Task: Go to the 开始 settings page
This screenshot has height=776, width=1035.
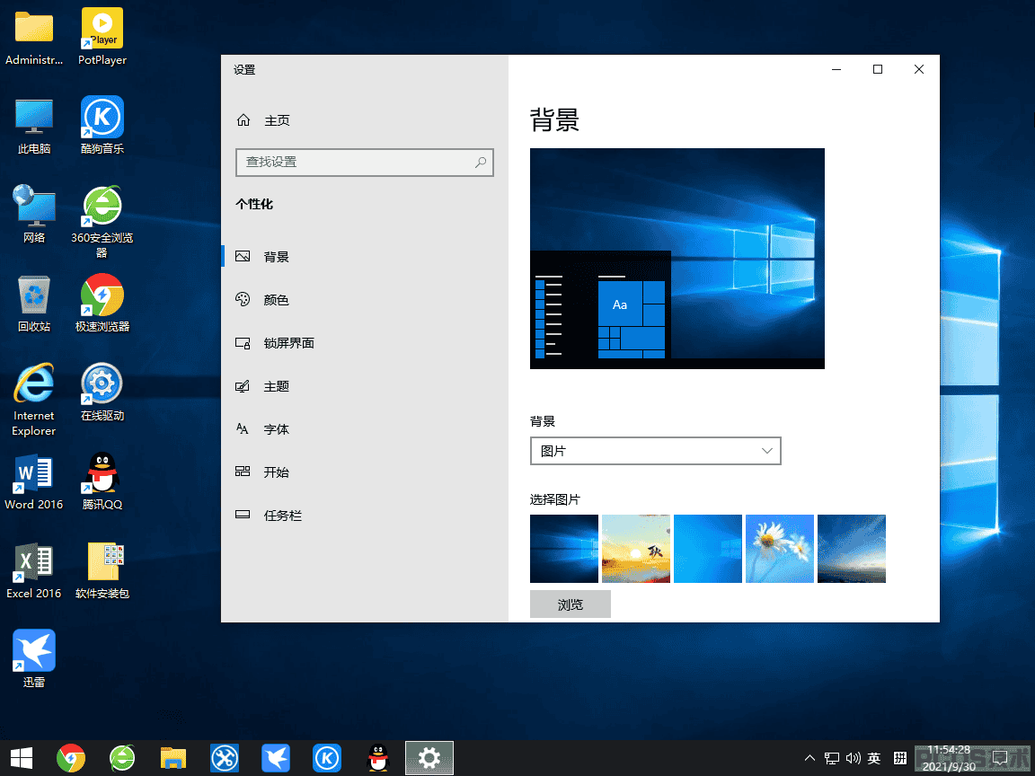Action: click(365, 472)
